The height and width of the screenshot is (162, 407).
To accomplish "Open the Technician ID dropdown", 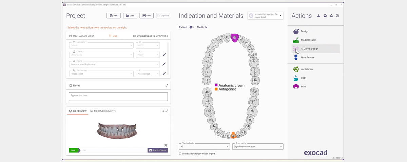I will coord(148,74).
